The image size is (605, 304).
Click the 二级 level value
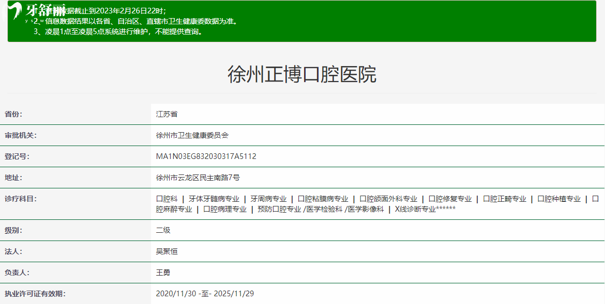click(x=163, y=230)
